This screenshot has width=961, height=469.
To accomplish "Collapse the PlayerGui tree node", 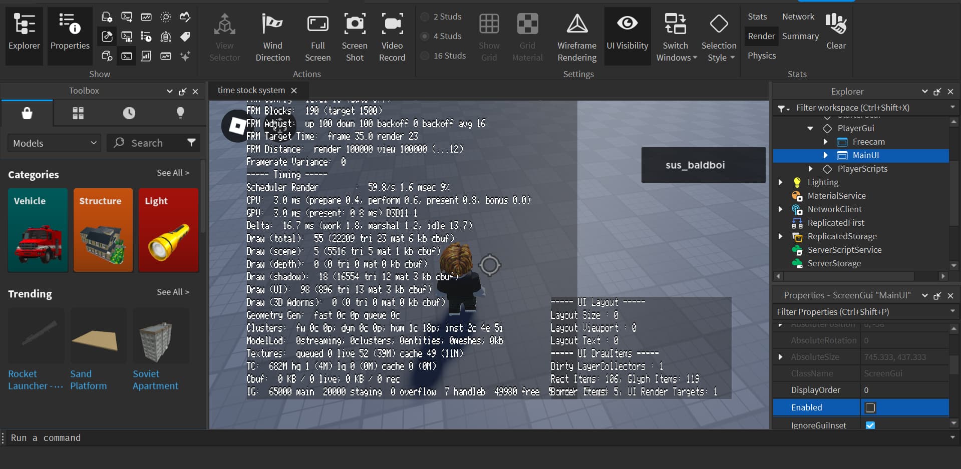I will (810, 129).
